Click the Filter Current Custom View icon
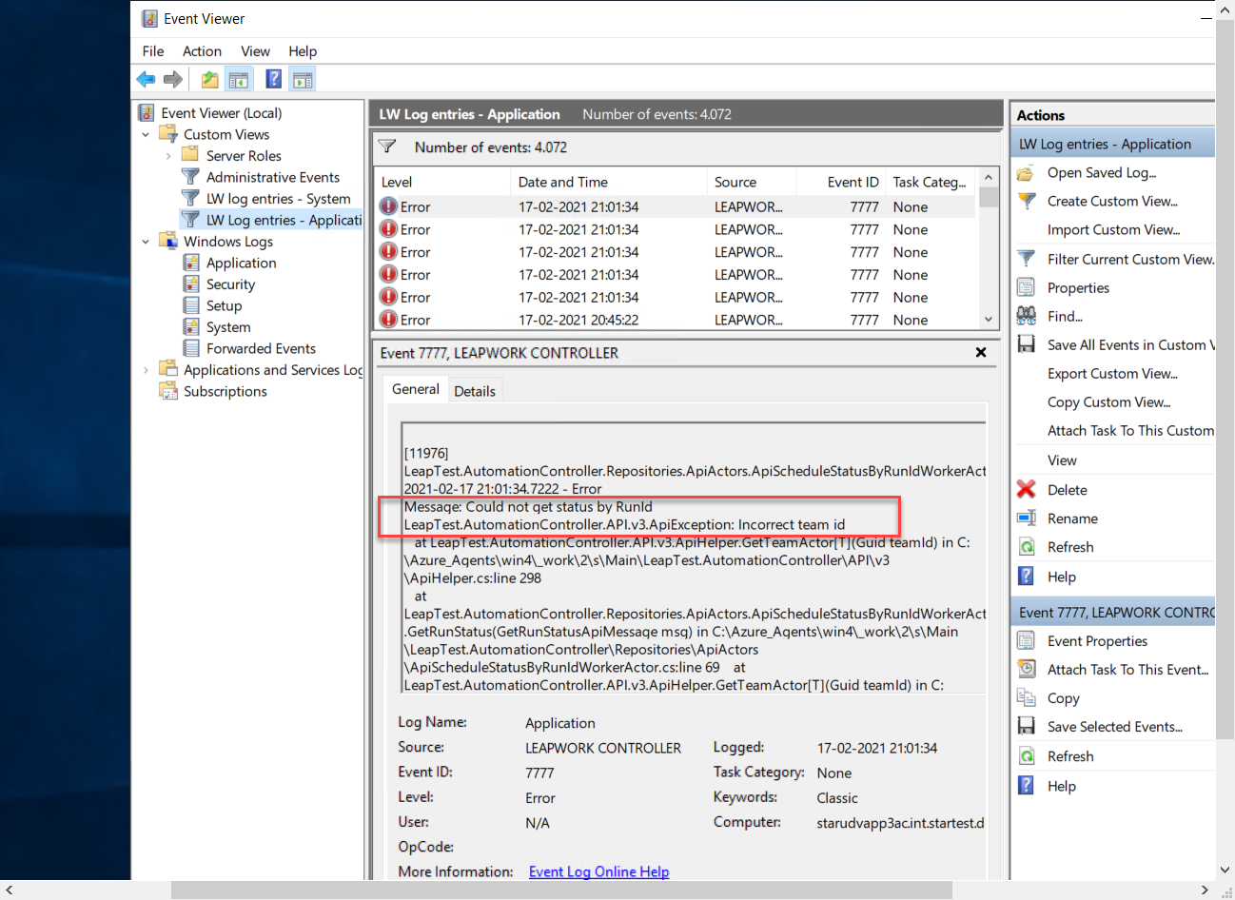 [1026, 259]
